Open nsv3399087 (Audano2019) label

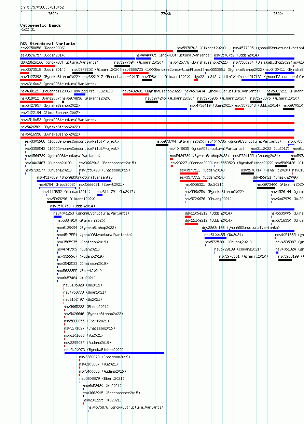click(87, 343)
